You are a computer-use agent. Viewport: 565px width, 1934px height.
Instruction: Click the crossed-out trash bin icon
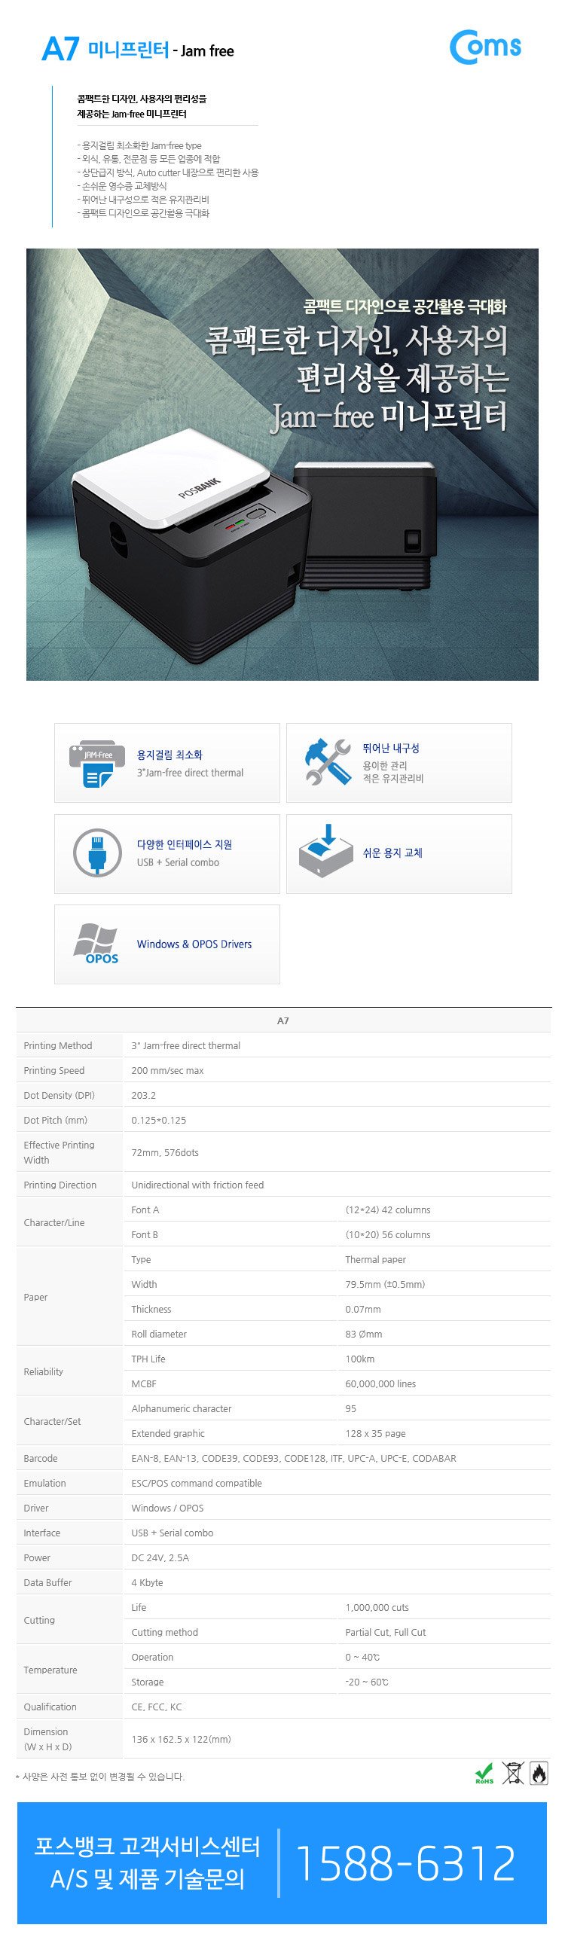click(513, 1774)
